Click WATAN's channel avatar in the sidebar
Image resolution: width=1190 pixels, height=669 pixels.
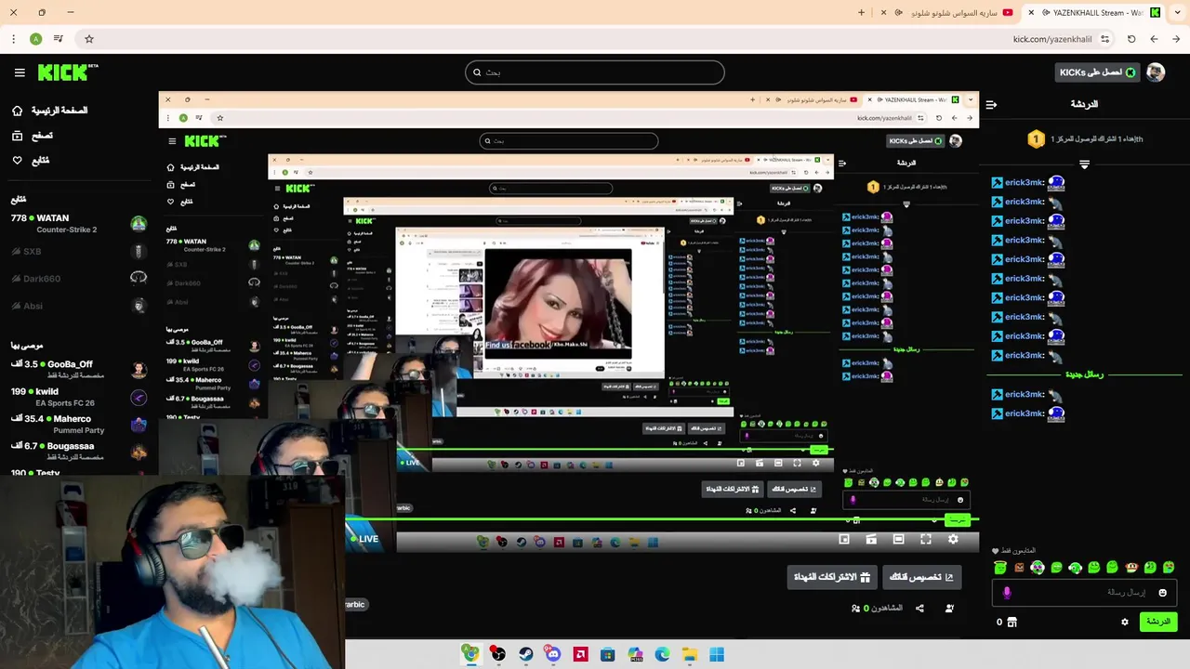pos(139,224)
